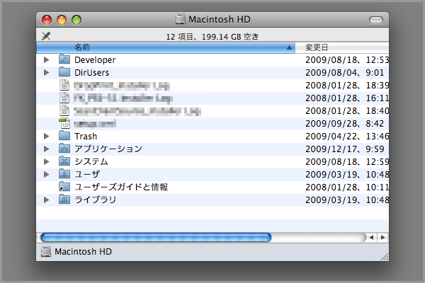
Task: Click the Macintosh HD window title text
Action: pyautogui.click(x=220, y=20)
